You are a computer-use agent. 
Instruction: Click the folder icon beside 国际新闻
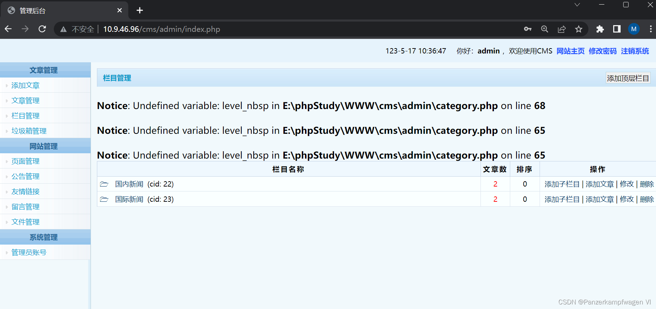point(104,199)
